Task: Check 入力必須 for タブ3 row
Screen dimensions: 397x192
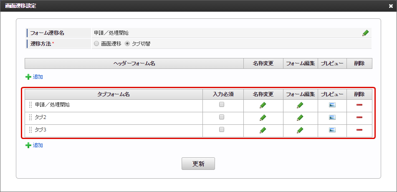Action: point(222,129)
